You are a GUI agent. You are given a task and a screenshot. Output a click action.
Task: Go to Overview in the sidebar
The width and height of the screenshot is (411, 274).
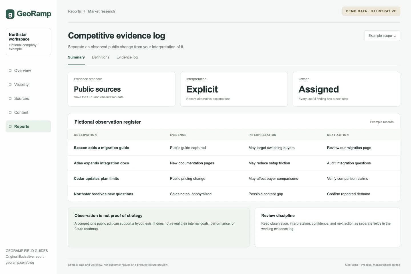coord(28,70)
